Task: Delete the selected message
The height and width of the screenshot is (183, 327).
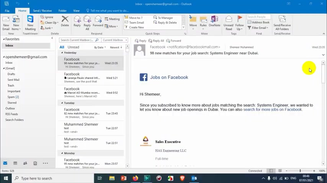Action: click(x=65, y=21)
